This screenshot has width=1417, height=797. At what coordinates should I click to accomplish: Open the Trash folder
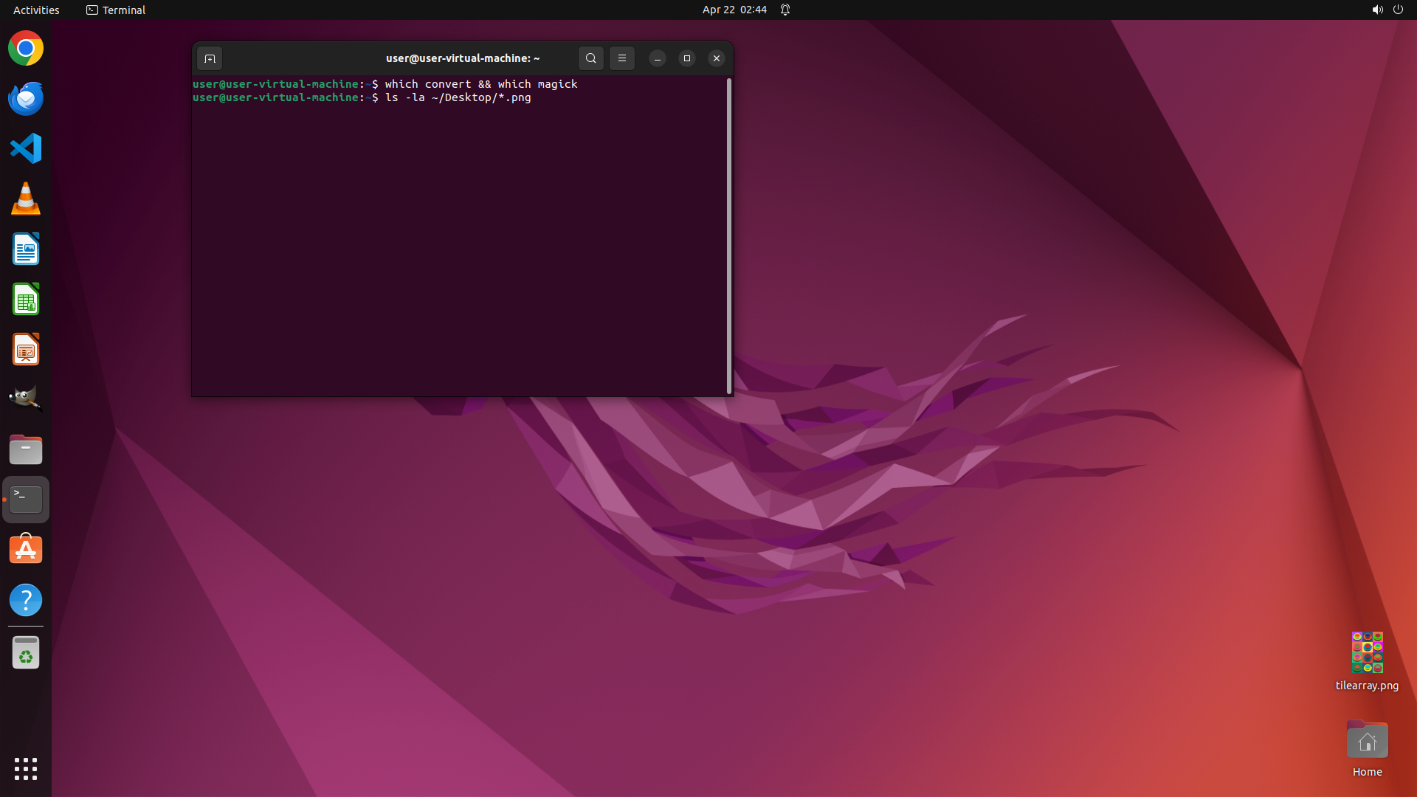(x=26, y=653)
